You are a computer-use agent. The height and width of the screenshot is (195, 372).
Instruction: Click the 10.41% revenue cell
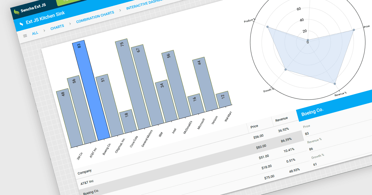click(289, 150)
